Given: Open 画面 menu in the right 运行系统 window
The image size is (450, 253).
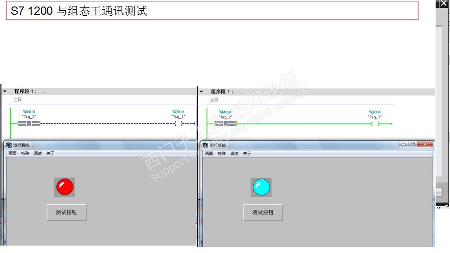Looking at the screenshot, I should pyautogui.click(x=209, y=154).
